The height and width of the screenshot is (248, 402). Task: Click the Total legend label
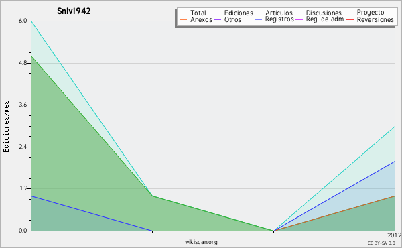pyautogui.click(x=198, y=13)
